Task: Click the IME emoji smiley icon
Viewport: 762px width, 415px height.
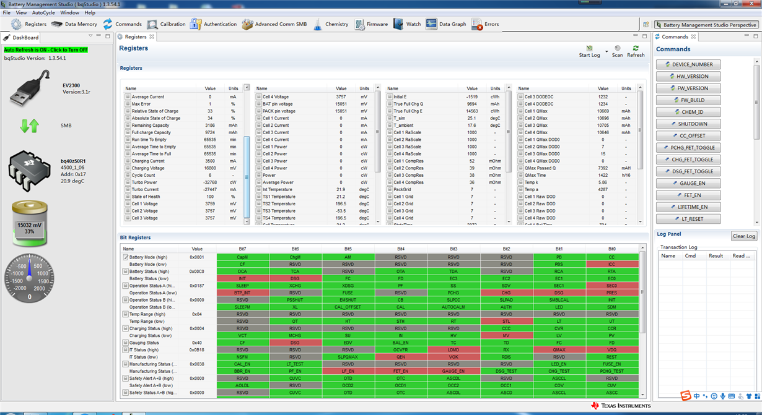Action: [714, 396]
